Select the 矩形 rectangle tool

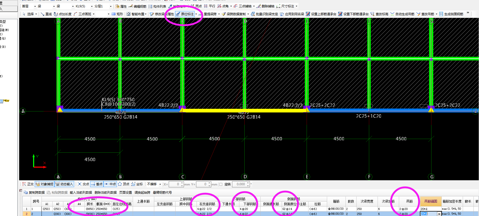pos(117,14)
